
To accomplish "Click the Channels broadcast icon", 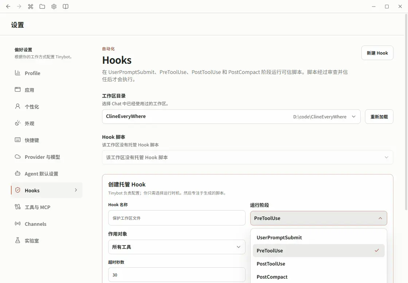I will point(17,223).
